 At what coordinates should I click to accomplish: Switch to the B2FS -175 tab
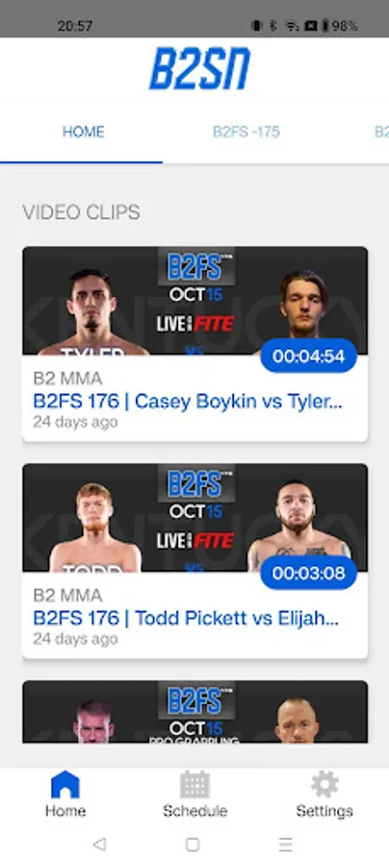click(246, 132)
